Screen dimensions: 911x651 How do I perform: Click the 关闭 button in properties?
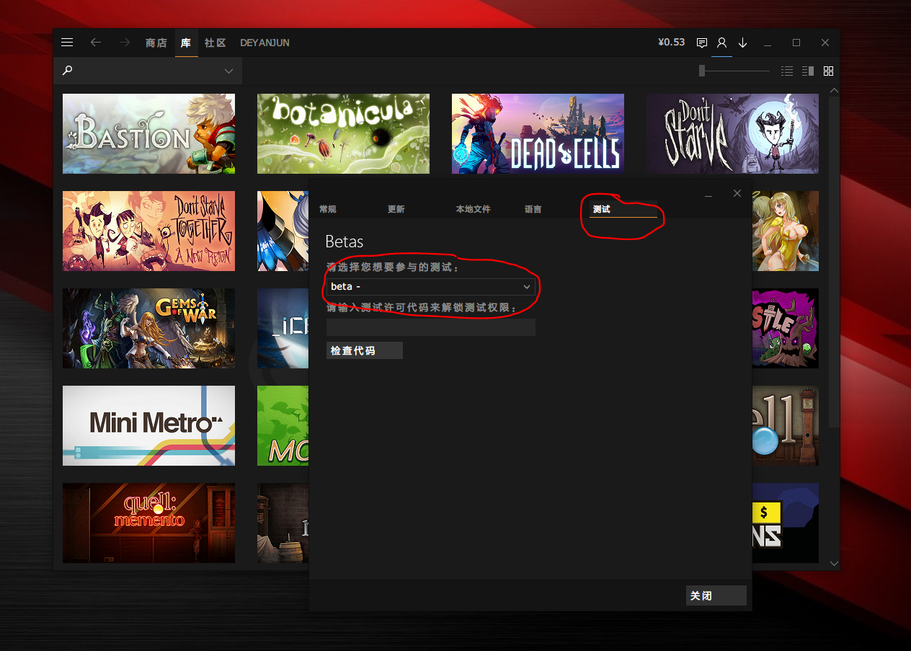click(716, 595)
